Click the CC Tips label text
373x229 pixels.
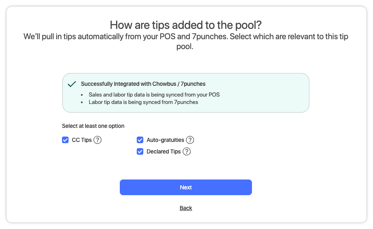tap(81, 140)
